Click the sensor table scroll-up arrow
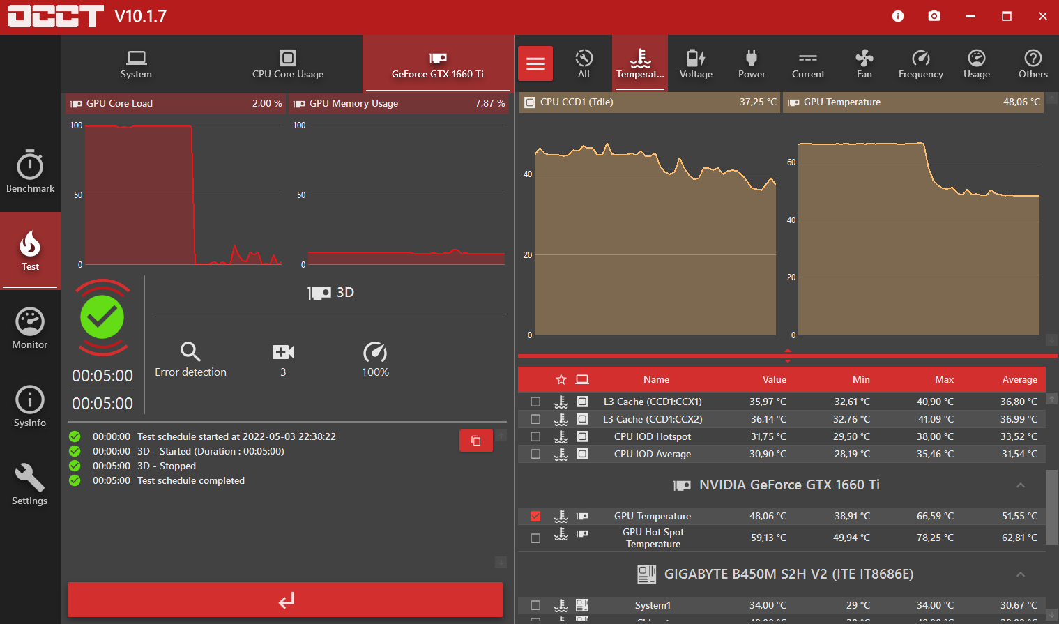 [x=1052, y=398]
